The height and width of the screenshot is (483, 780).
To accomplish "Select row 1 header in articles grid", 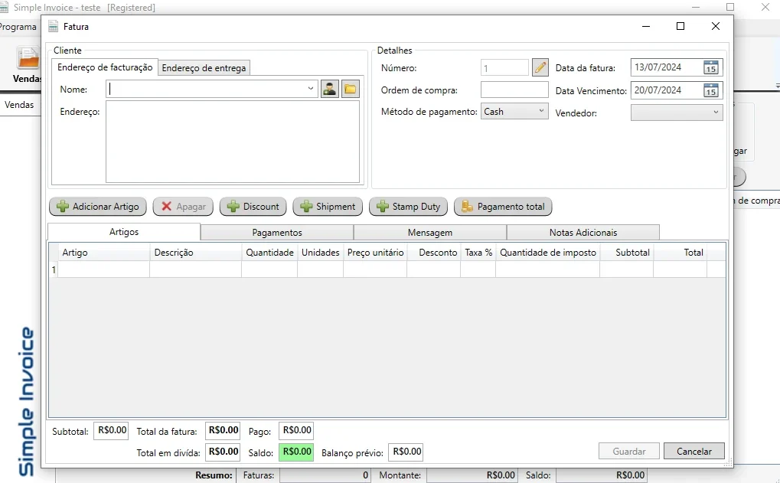I will (54, 269).
